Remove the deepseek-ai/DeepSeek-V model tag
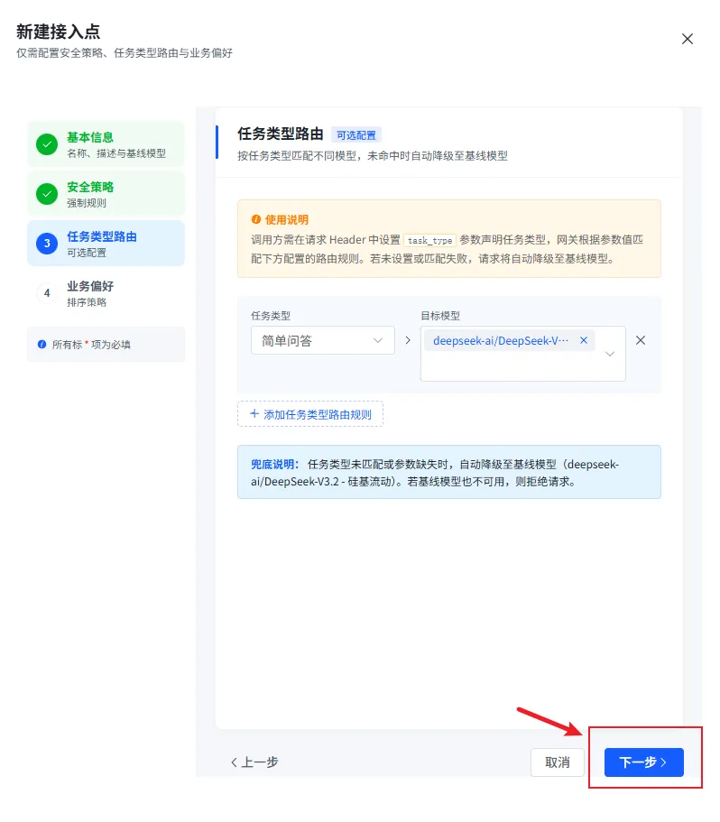720x822 pixels. (x=583, y=340)
